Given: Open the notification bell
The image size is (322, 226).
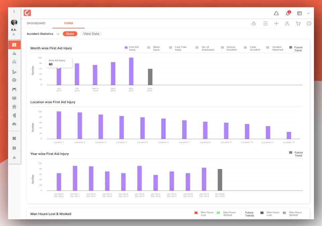Looking at the screenshot, I should [x=288, y=13].
